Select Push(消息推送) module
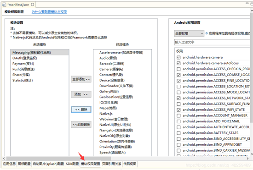Image resolution: width=253 pixels, height=170 pixels. 40,69
